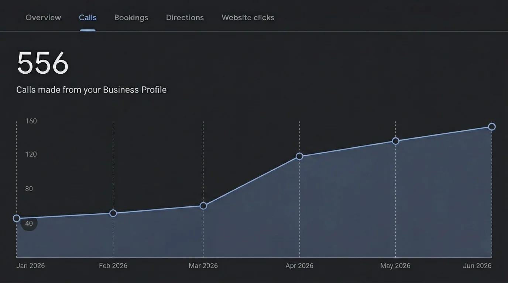Image resolution: width=508 pixels, height=283 pixels.
Task: Select the Jan 2026 data point
Action: coord(17,219)
